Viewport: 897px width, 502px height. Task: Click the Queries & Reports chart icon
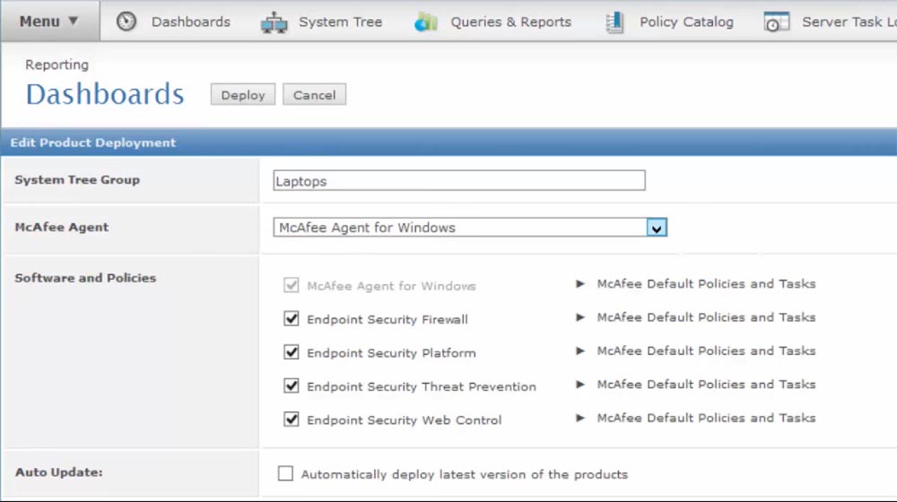[425, 22]
